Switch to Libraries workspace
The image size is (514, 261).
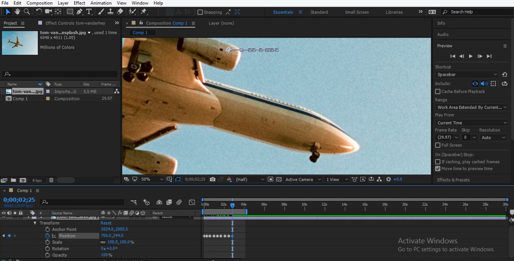coord(394,12)
